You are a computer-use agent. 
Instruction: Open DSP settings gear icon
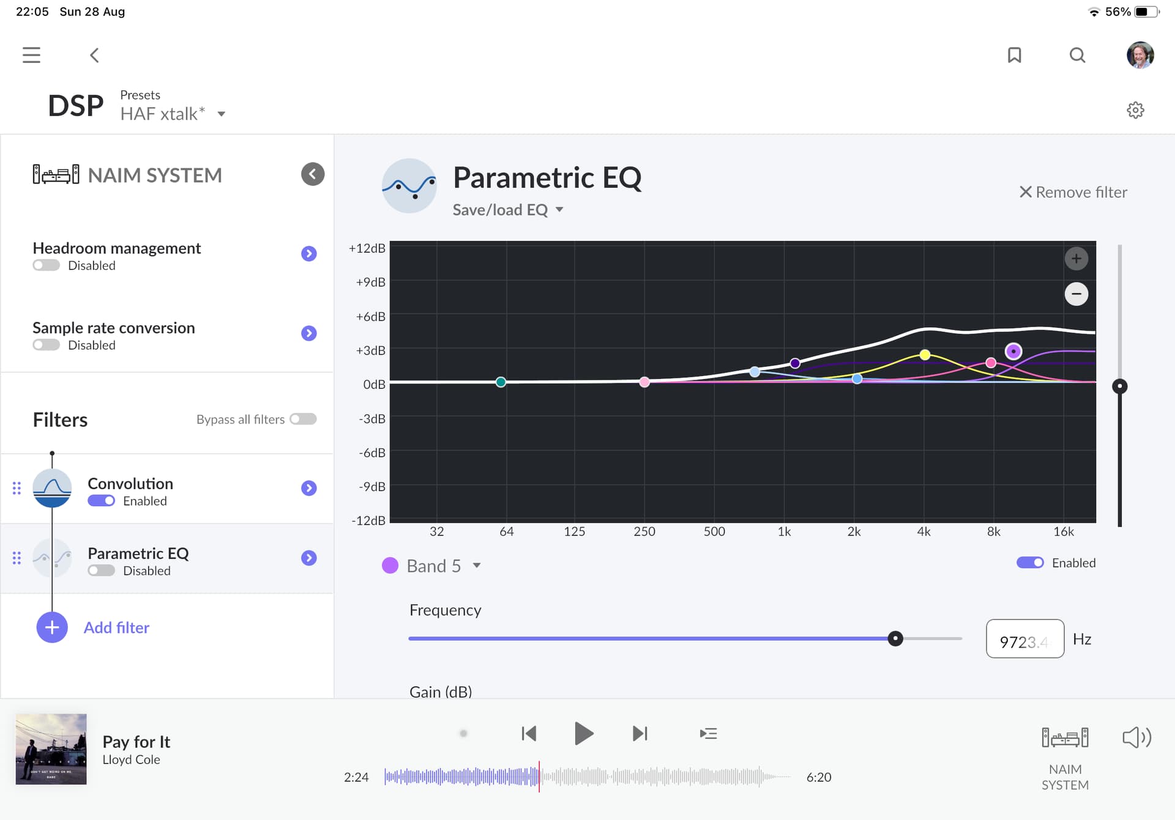(1135, 110)
